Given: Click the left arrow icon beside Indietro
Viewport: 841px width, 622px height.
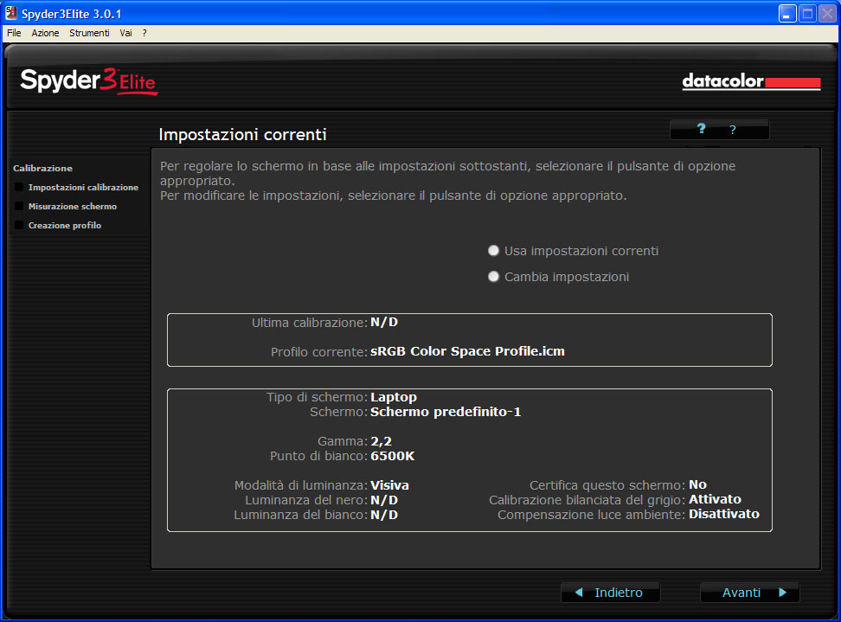Looking at the screenshot, I should click(x=579, y=593).
